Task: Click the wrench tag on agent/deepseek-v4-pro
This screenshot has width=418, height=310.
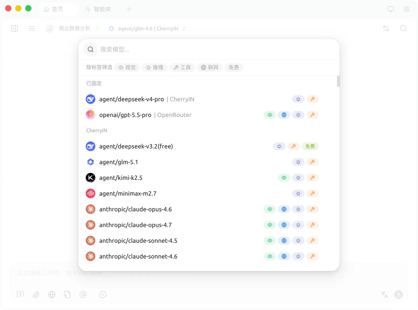Action: coord(312,99)
